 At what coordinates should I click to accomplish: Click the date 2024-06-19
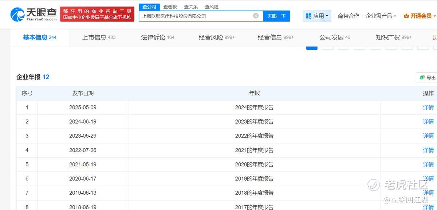[x=83, y=121]
